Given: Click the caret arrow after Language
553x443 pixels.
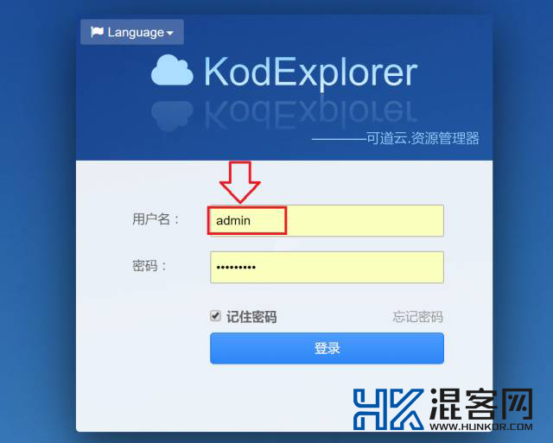Looking at the screenshot, I should [170, 33].
